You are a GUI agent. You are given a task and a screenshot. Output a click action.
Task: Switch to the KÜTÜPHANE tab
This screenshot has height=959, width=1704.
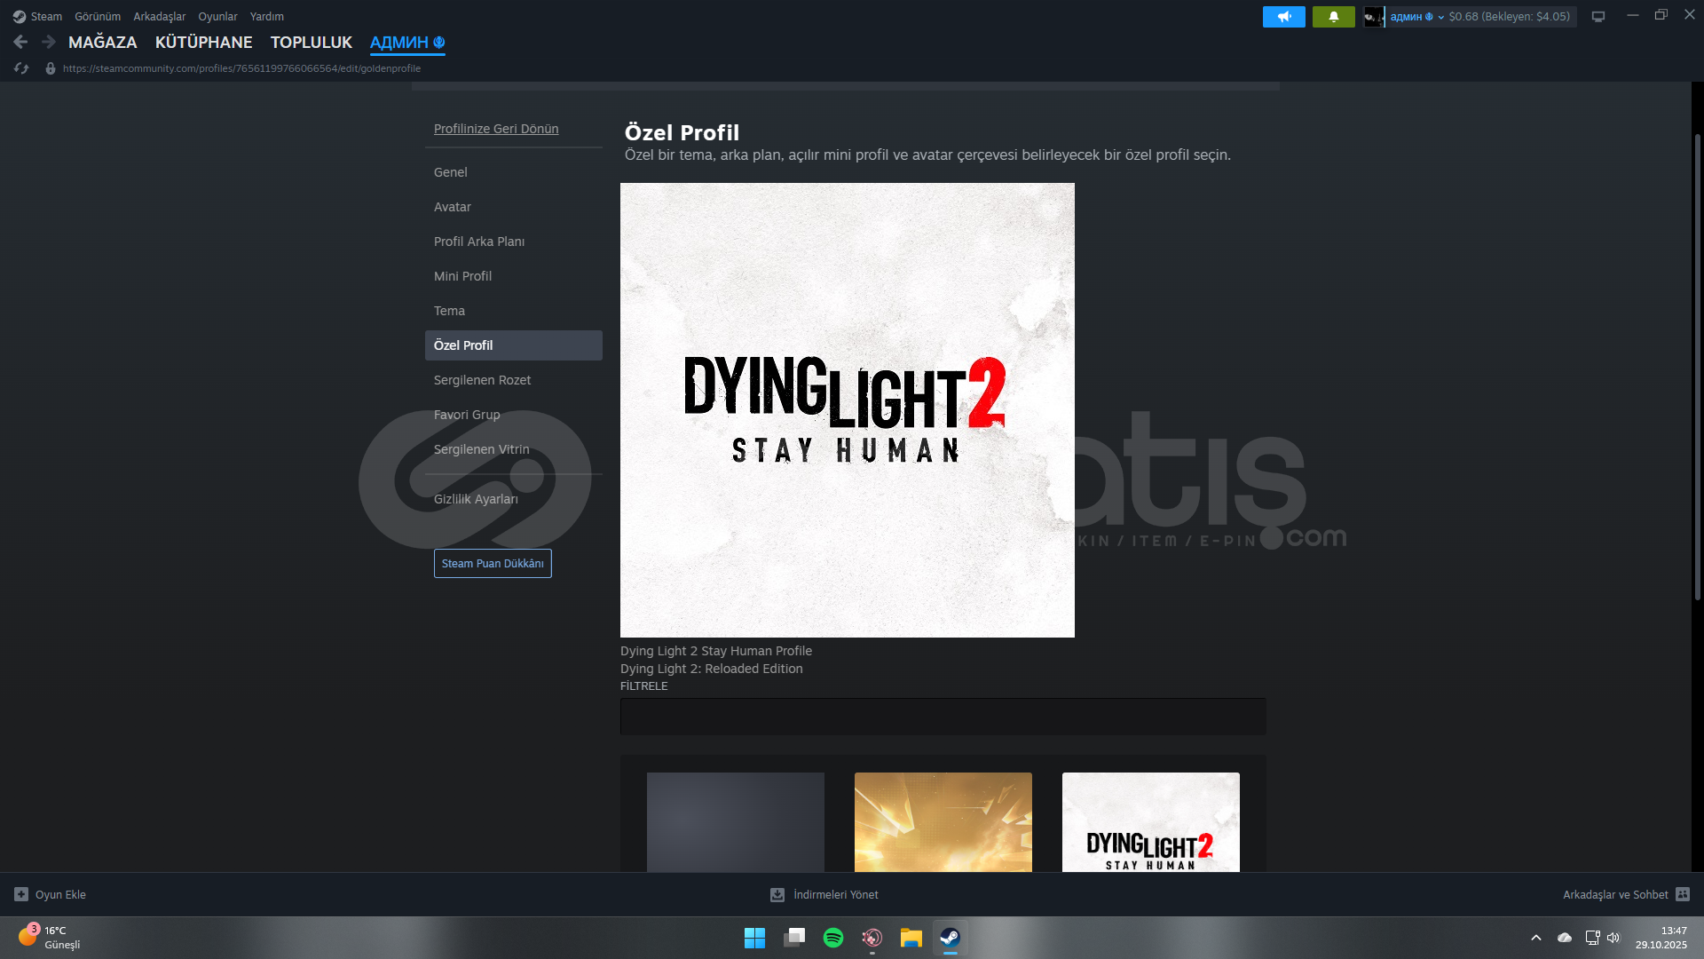203,43
